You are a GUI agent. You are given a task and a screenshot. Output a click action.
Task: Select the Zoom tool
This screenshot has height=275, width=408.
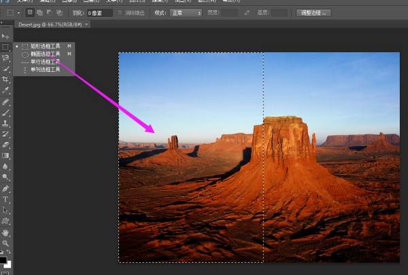5,243
